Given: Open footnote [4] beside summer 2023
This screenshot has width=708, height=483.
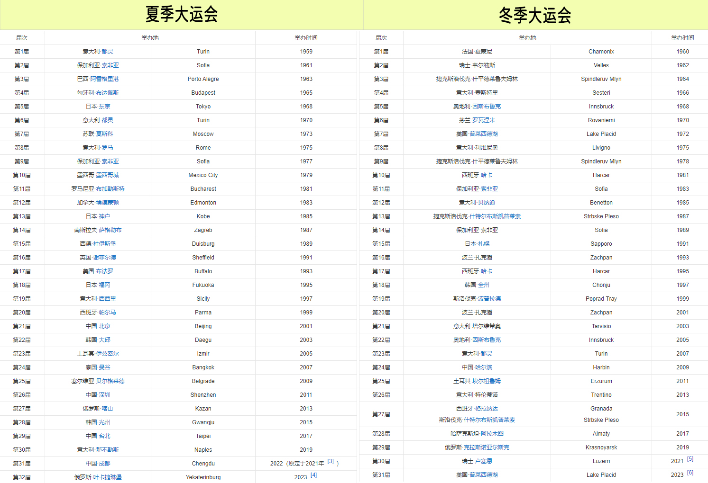Looking at the screenshot, I should (313, 475).
